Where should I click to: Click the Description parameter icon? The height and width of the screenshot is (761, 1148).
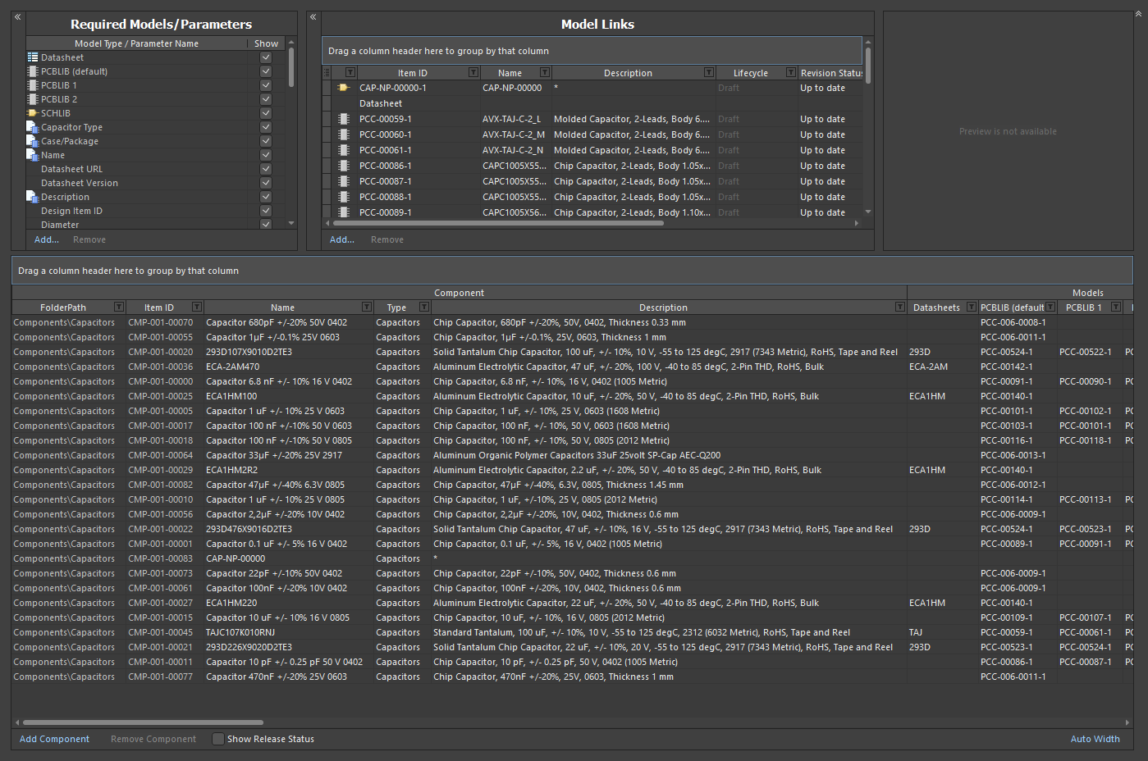[33, 197]
